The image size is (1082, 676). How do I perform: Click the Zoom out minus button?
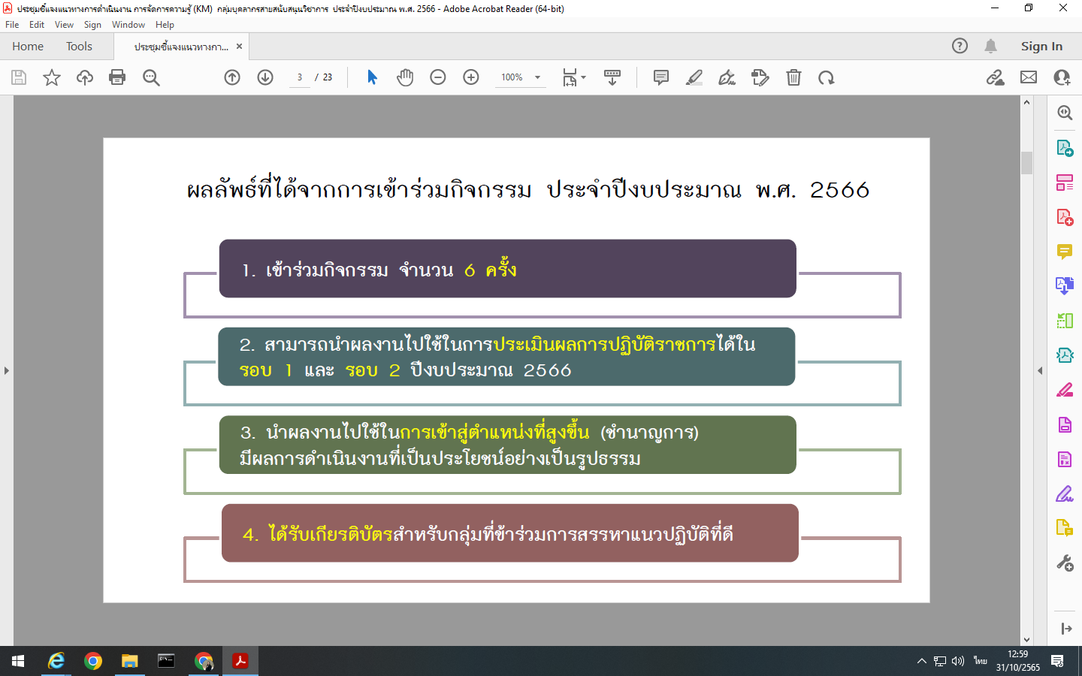pyautogui.click(x=438, y=77)
